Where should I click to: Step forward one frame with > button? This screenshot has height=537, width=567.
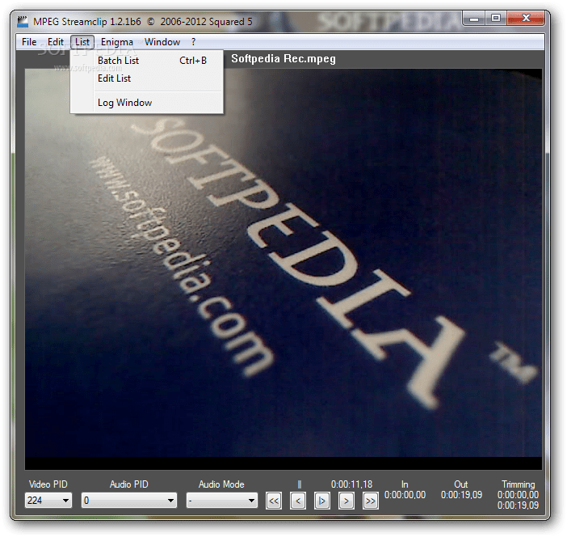click(x=346, y=501)
